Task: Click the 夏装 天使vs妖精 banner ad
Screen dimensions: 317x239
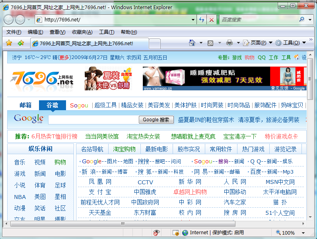Action: pos(108,78)
